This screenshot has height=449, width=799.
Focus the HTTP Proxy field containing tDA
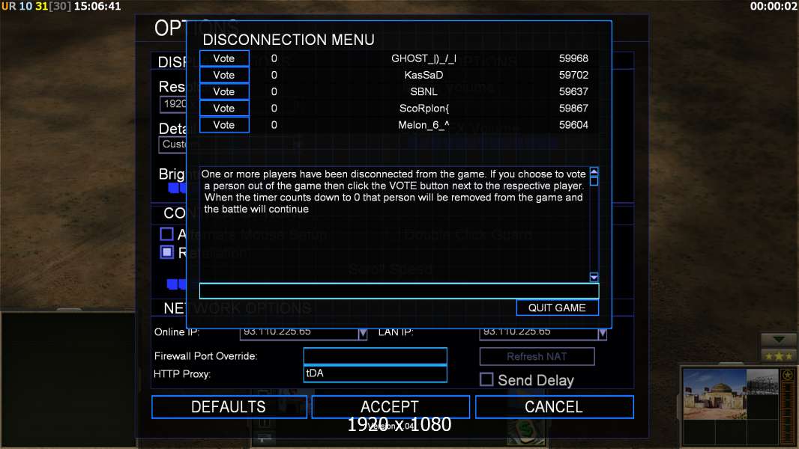[375, 373]
